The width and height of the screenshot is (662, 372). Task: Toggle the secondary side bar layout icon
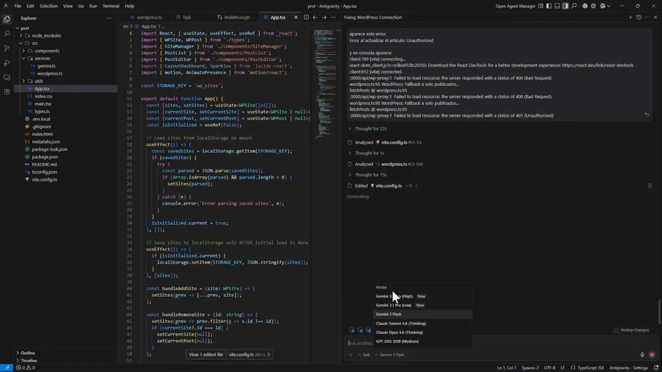565,5
